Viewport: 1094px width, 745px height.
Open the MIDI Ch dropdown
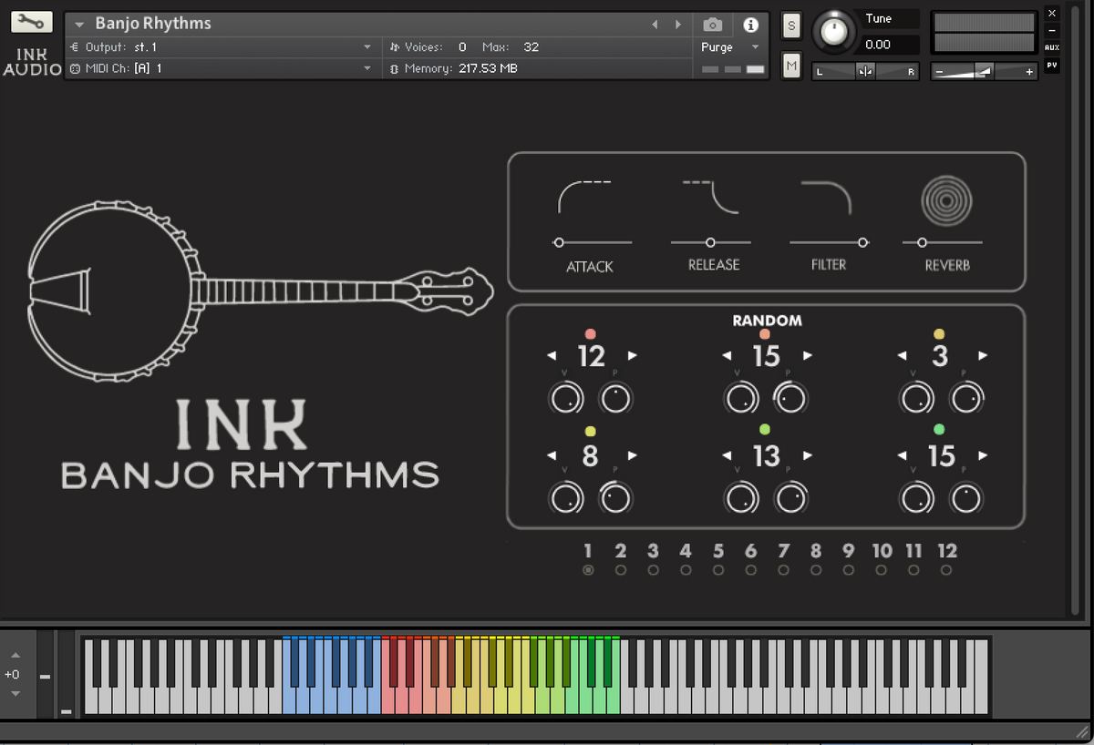point(219,67)
